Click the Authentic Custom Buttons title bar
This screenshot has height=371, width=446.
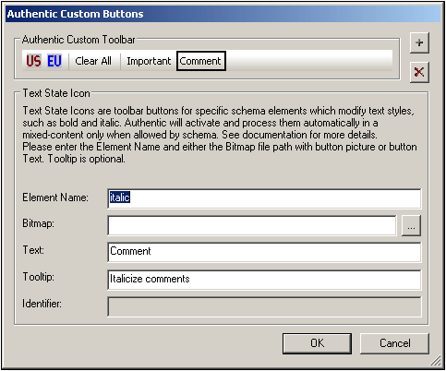pos(223,14)
